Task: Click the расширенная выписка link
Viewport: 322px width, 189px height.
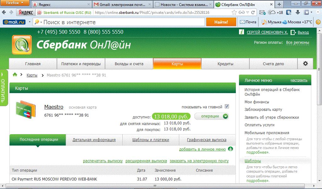Action: [x=146, y=161]
